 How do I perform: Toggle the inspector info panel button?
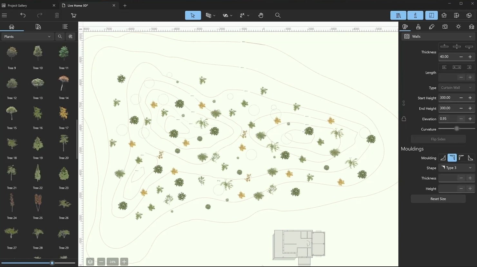click(x=415, y=15)
